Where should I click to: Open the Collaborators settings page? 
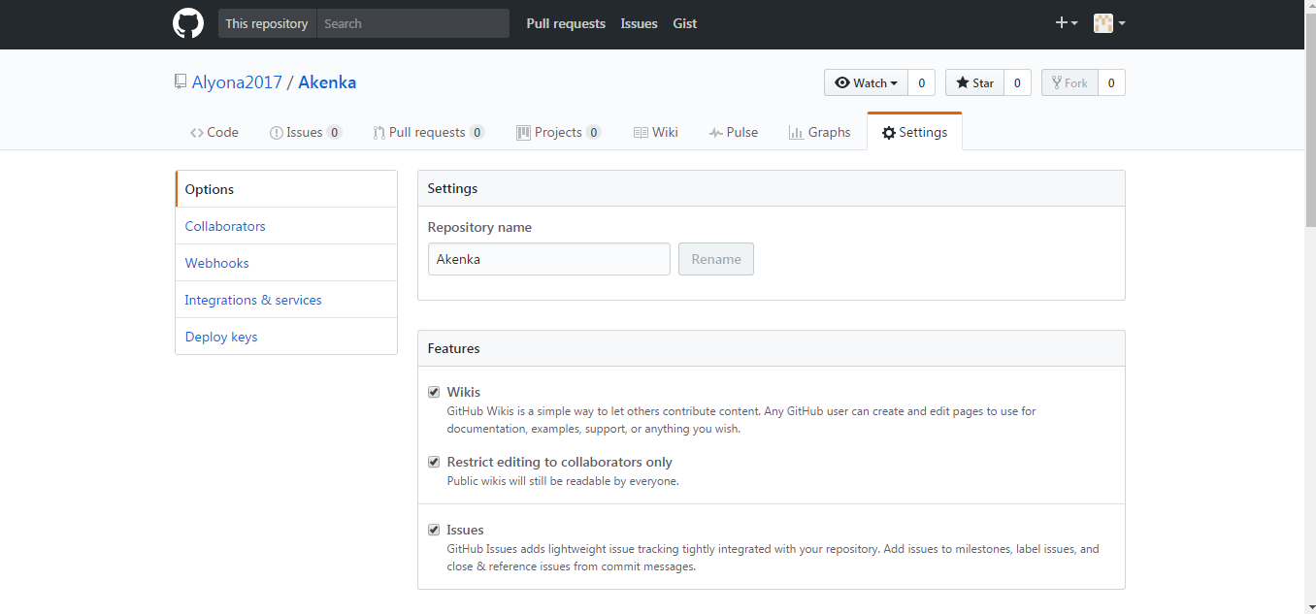tap(224, 225)
